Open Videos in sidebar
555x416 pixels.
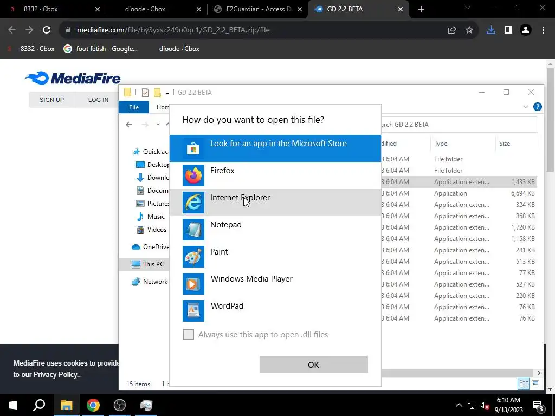pyautogui.click(x=152, y=230)
